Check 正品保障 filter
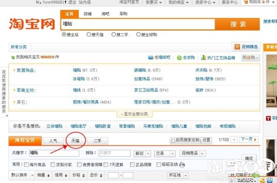Image resolution: width=277 pixels, height=183 pixels. click(x=132, y=165)
